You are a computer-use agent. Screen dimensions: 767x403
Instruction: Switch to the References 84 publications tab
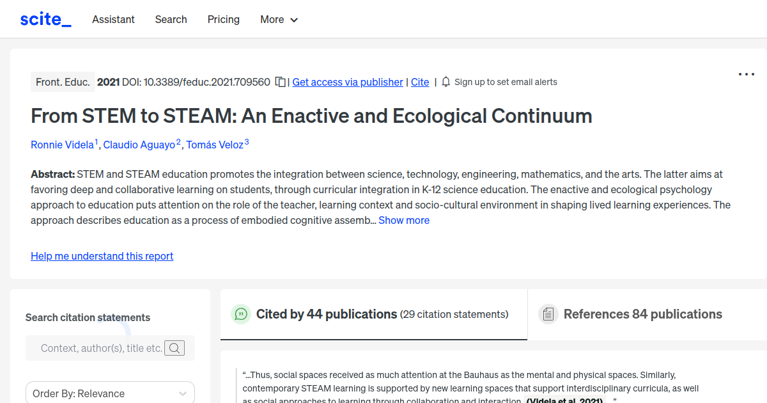point(643,314)
